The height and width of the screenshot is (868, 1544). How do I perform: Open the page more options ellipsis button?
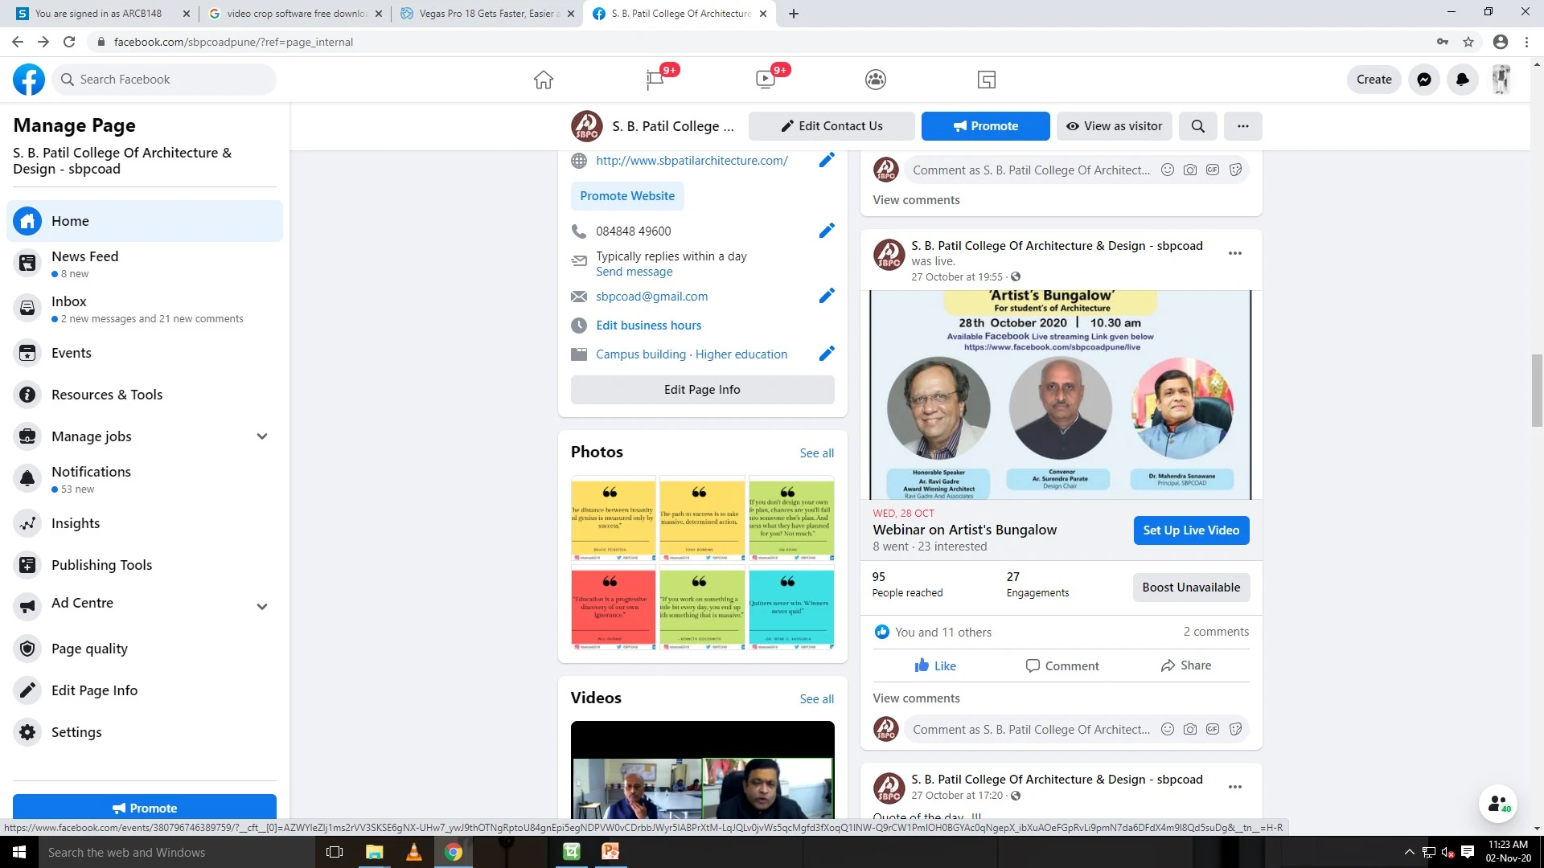coord(1243,126)
